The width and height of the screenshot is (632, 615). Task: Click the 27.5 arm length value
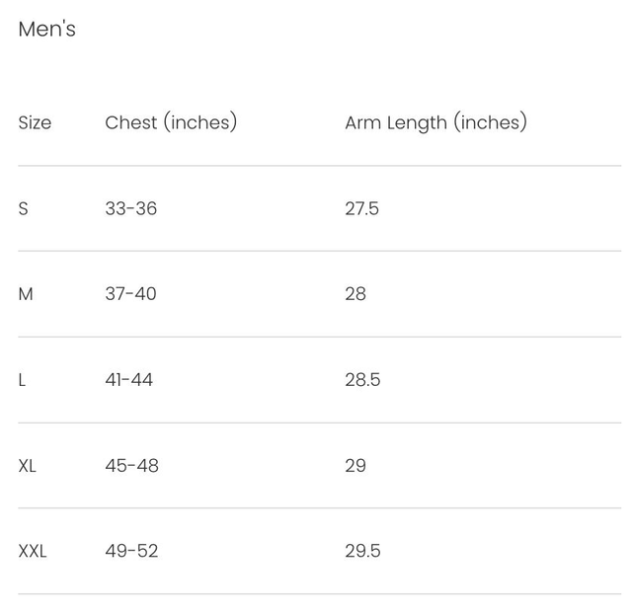[x=361, y=209]
